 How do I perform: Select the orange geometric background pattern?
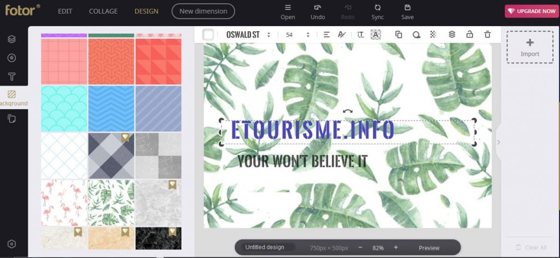point(111,61)
